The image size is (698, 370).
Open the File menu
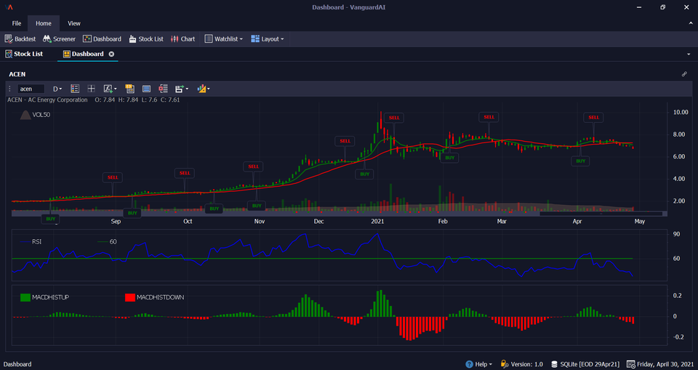click(17, 23)
